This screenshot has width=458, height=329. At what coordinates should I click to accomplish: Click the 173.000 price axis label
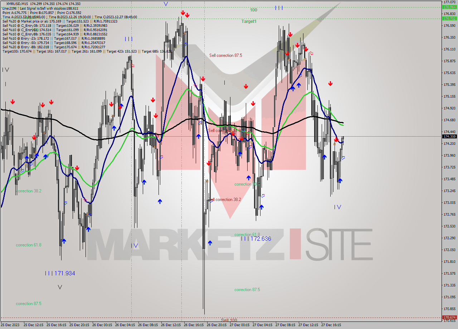click(x=449, y=202)
